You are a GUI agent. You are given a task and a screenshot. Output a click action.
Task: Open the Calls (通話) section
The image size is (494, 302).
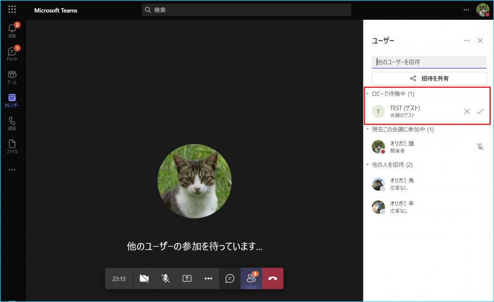[x=12, y=124]
